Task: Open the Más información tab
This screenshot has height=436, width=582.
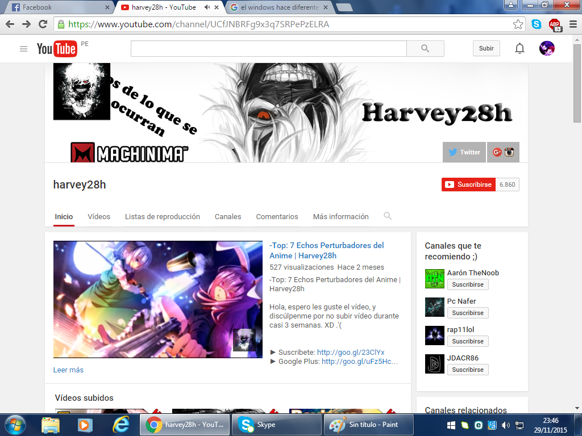Action: pyautogui.click(x=341, y=216)
